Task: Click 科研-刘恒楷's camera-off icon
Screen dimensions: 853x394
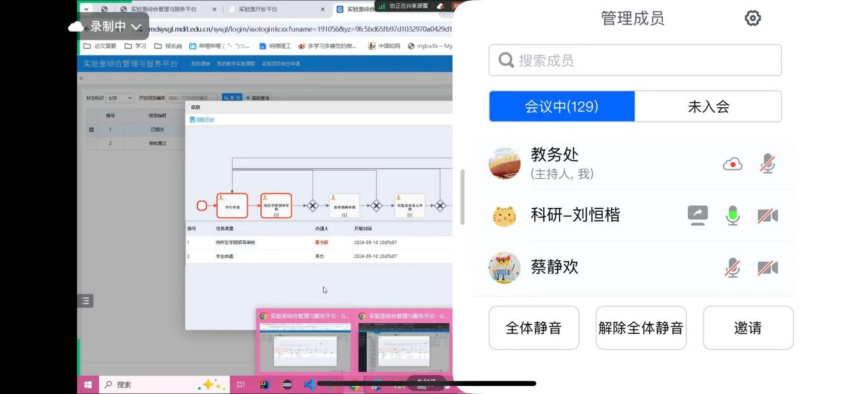Action: (x=767, y=216)
